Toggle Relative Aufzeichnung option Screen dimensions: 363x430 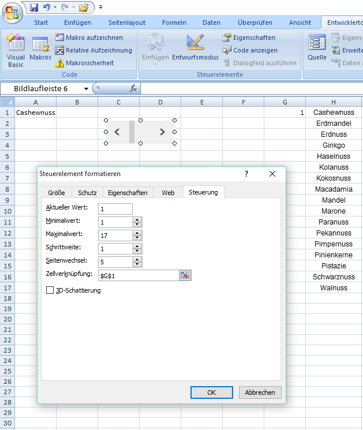pyautogui.click(x=93, y=50)
